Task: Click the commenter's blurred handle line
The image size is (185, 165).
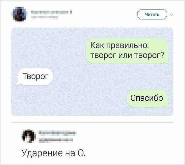Action: (x=56, y=140)
